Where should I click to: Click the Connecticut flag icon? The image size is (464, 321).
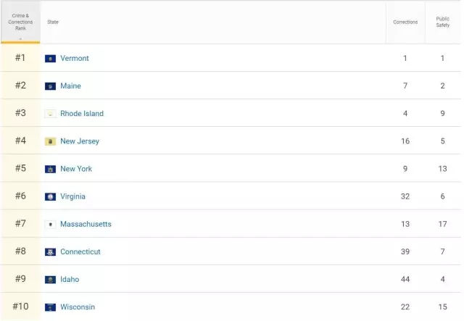[x=50, y=252]
